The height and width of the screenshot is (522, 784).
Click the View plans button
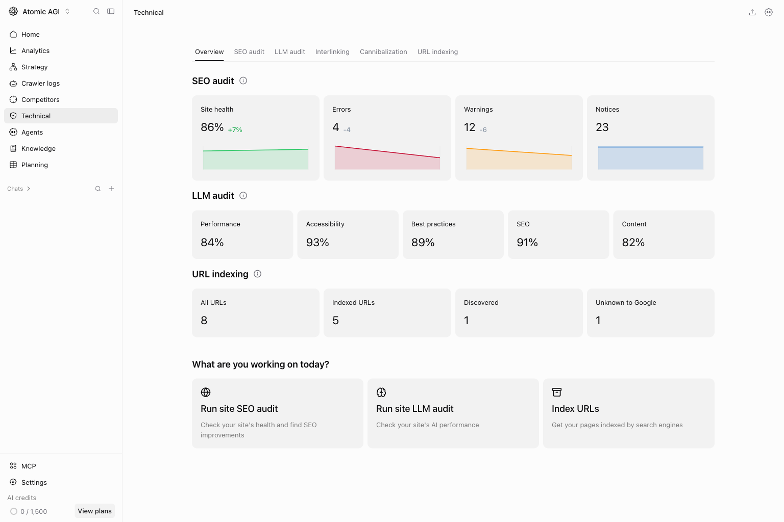tap(94, 511)
